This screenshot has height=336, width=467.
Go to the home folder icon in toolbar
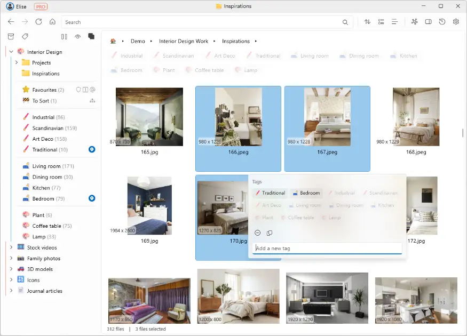tap(52, 22)
